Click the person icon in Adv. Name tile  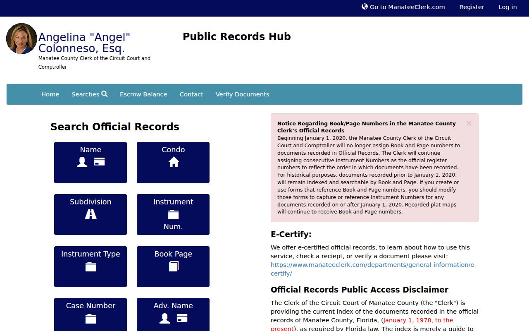(x=165, y=318)
